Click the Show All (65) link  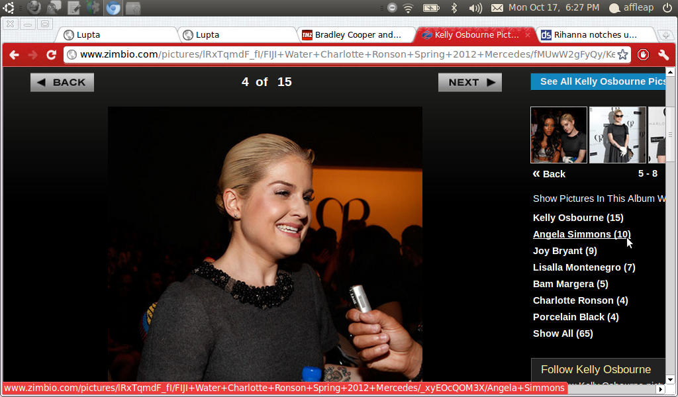point(563,333)
